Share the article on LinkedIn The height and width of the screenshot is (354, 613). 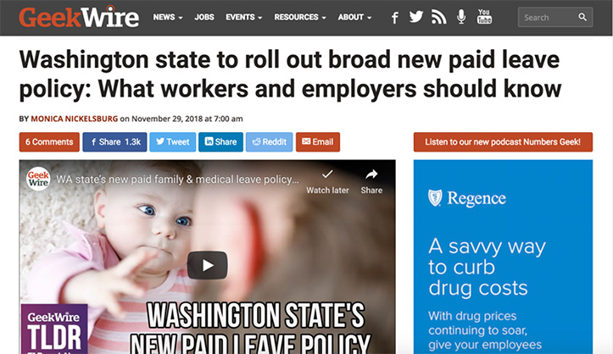click(220, 142)
